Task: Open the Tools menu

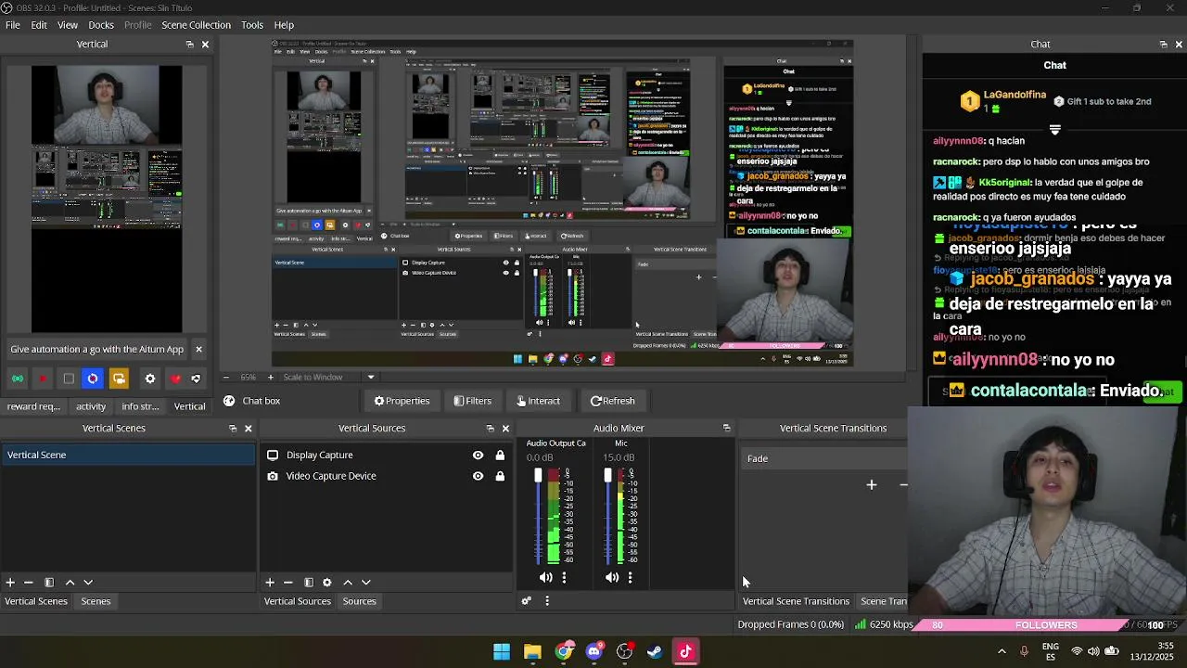Action: pos(252,25)
